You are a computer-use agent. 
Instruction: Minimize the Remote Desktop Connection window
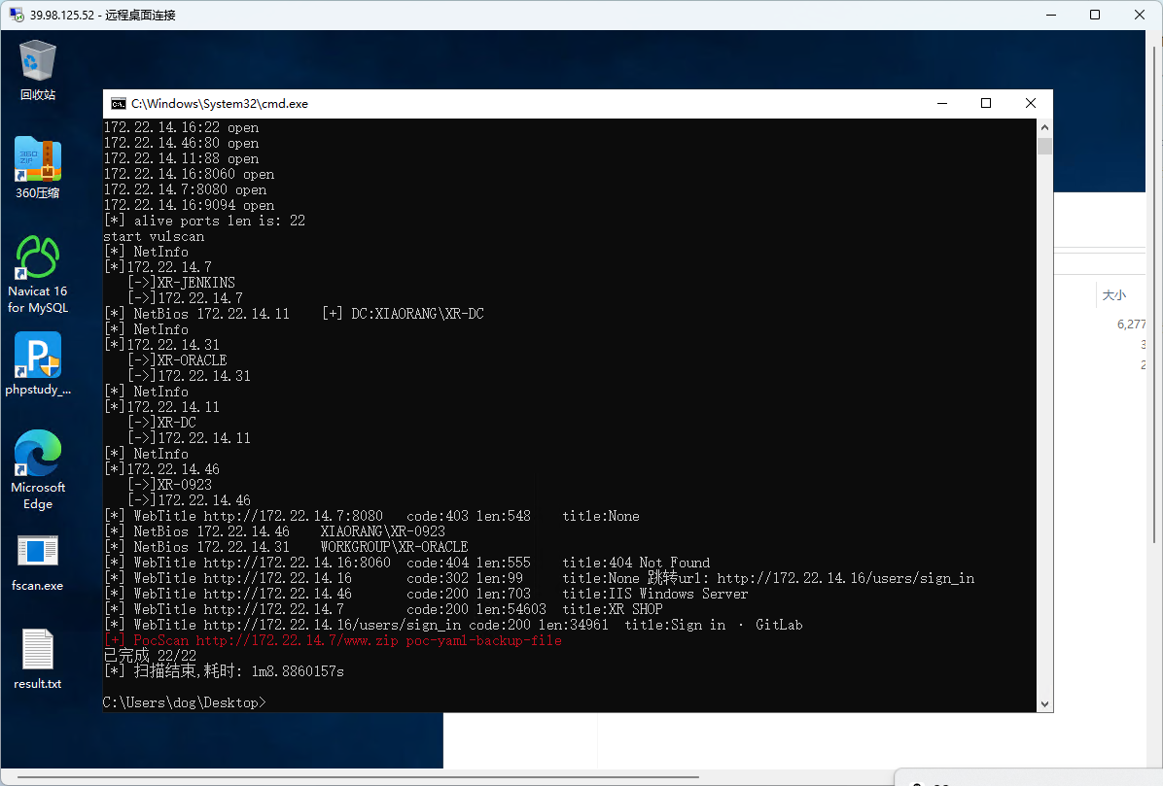1050,15
